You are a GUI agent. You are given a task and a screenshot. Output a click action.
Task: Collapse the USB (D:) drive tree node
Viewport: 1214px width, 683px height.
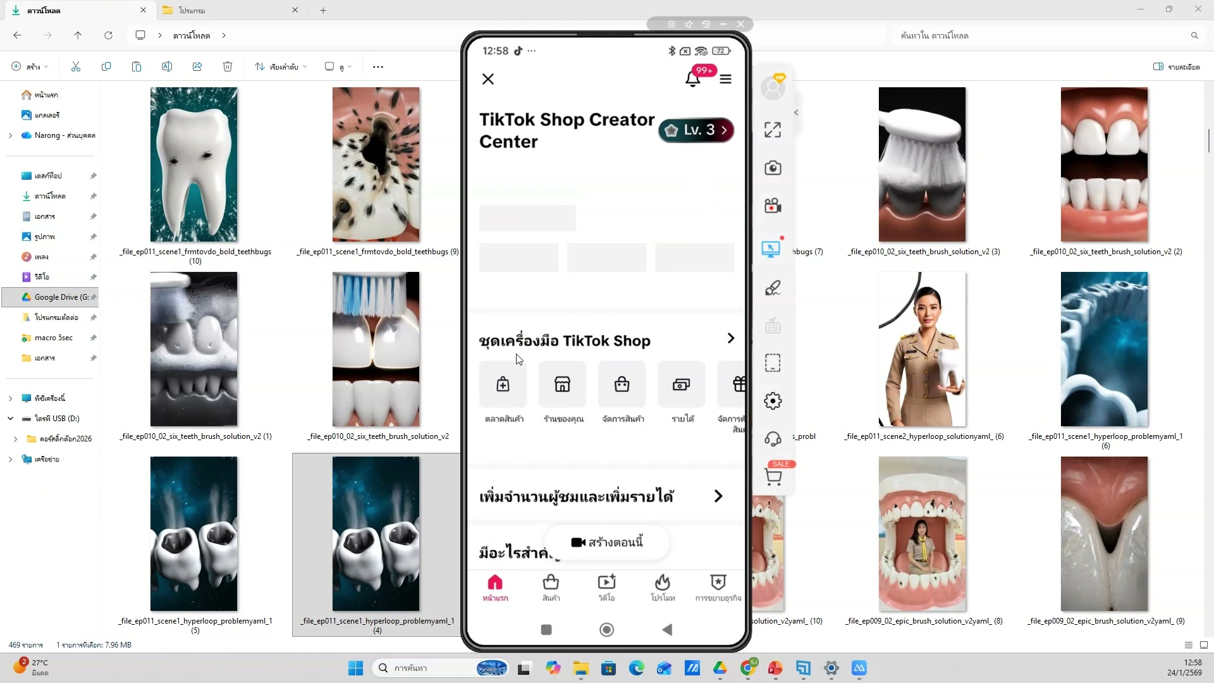coord(10,419)
